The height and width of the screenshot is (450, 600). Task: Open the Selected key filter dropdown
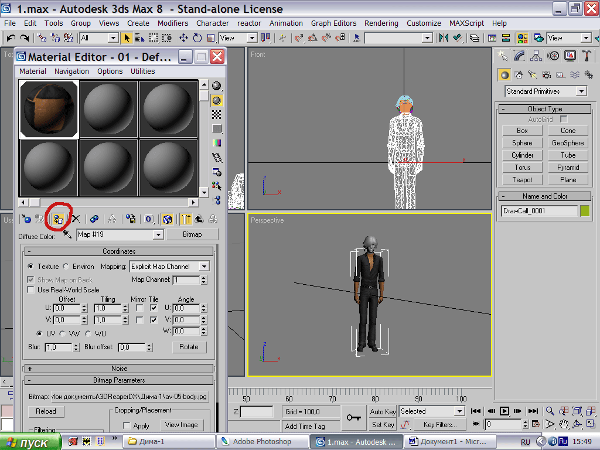coord(459,411)
